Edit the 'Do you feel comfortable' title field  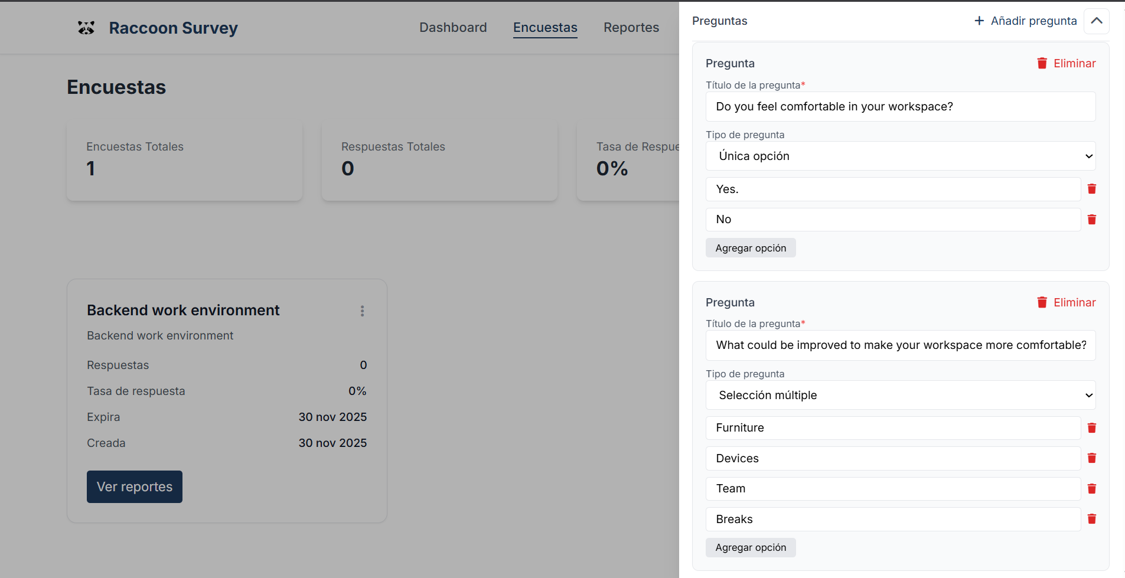tap(900, 107)
